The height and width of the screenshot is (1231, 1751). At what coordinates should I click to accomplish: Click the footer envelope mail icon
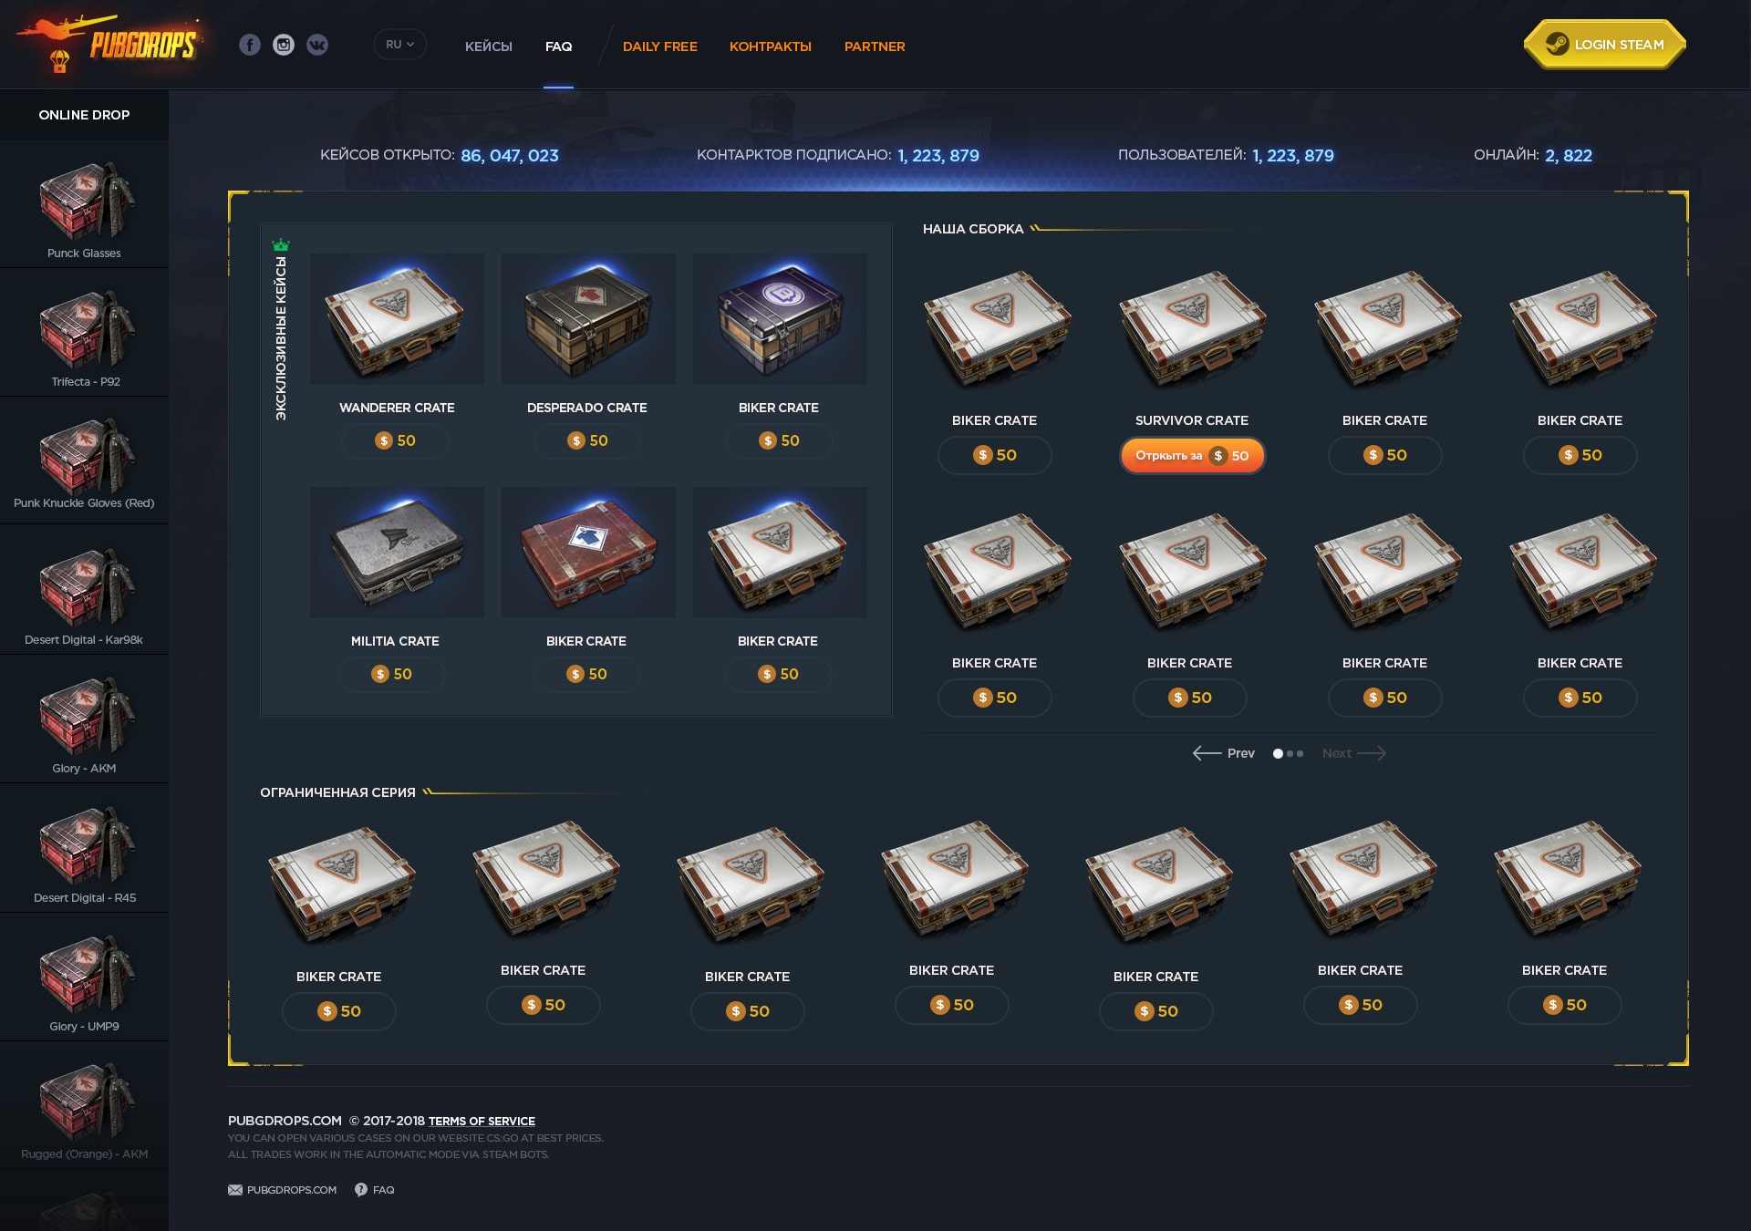click(x=235, y=1190)
